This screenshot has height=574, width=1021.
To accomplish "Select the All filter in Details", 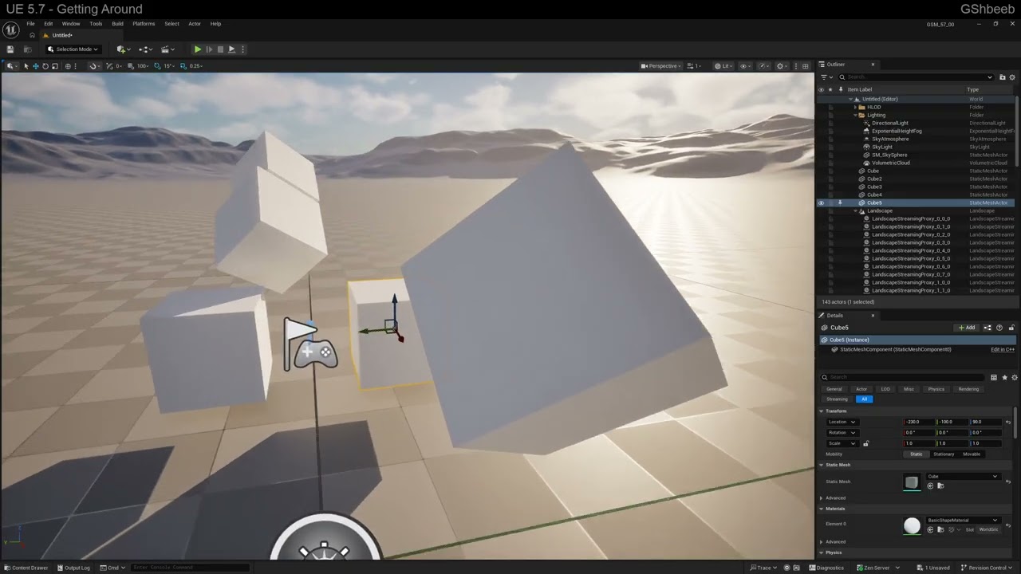I will 864,399.
